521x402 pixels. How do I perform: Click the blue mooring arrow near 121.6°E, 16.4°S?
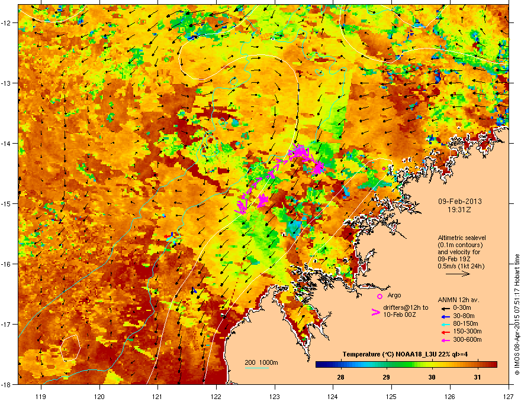[194, 290]
